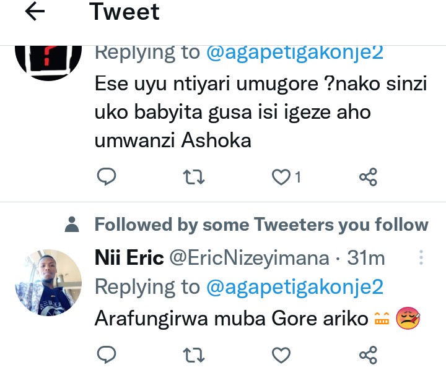
Task: Open @agapetigakonje2 link in the top reply
Action: [295, 52]
